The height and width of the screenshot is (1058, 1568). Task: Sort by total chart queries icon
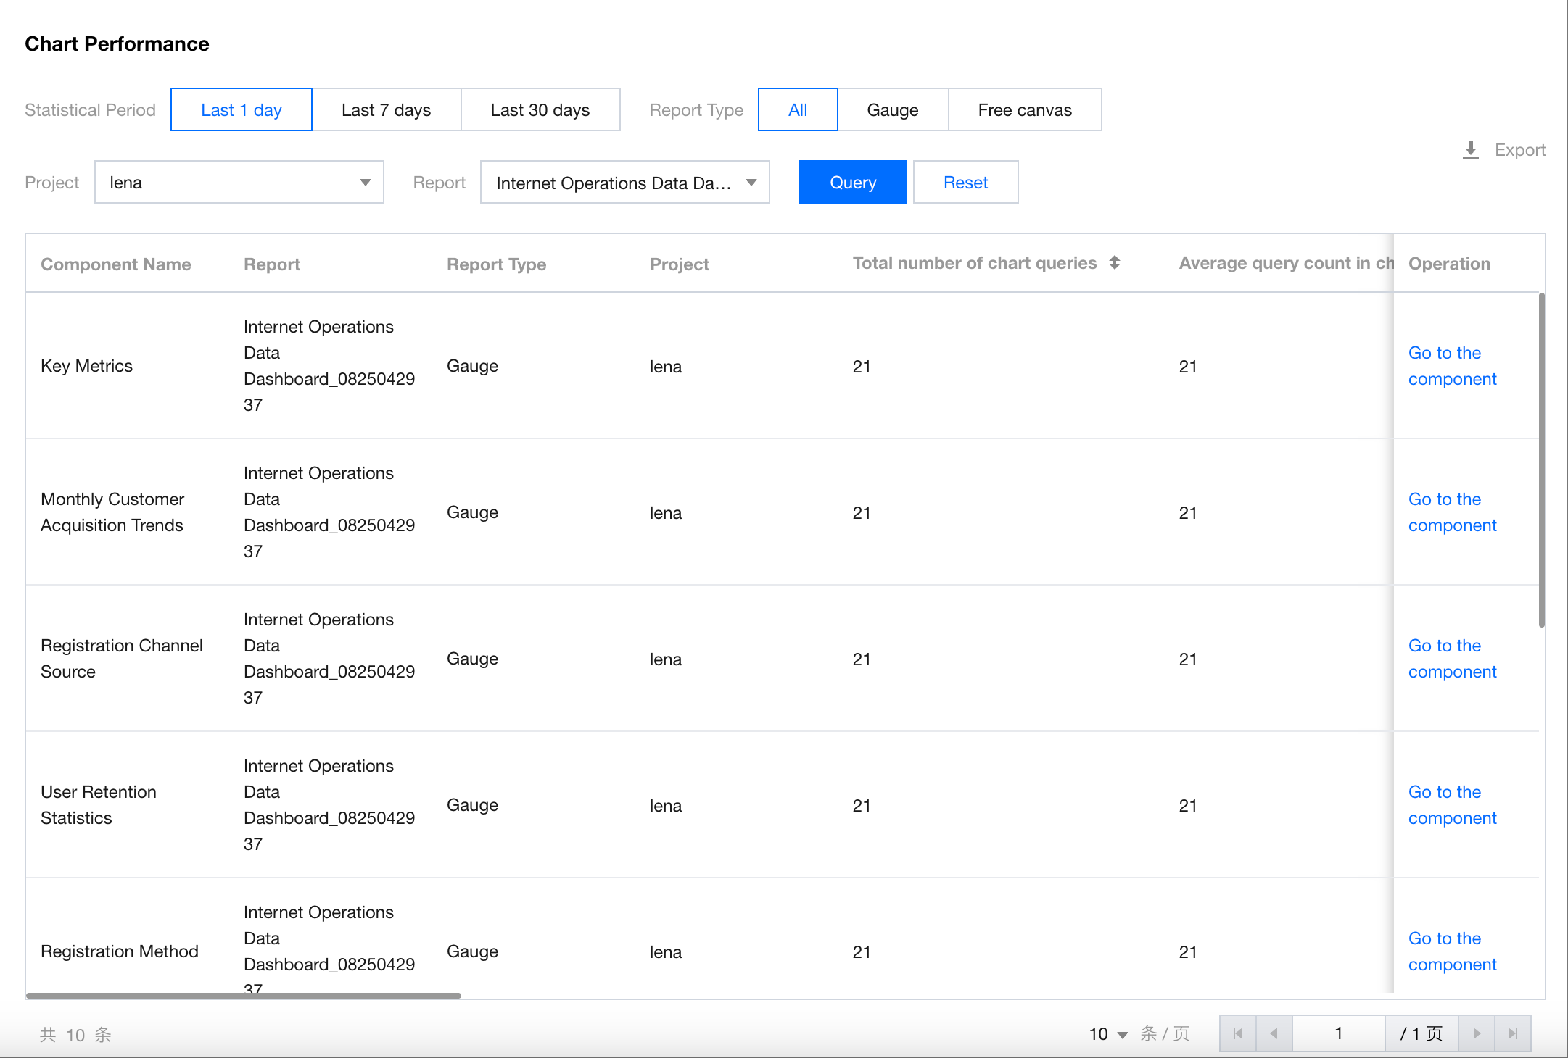pos(1115,263)
